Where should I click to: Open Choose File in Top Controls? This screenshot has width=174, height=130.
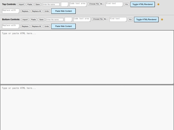pyautogui.click(x=94, y=4)
